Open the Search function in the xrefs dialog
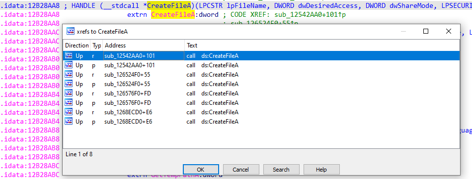The image size is (472, 179). point(281,170)
